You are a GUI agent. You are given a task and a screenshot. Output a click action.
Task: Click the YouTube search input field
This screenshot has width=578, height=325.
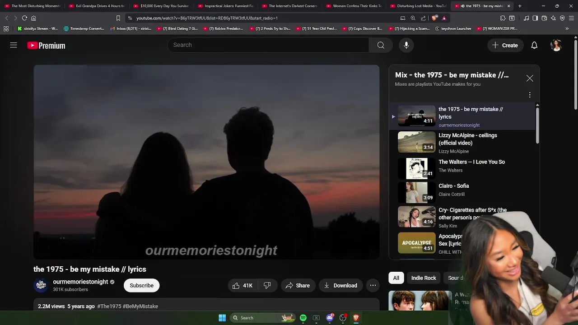[x=268, y=45]
